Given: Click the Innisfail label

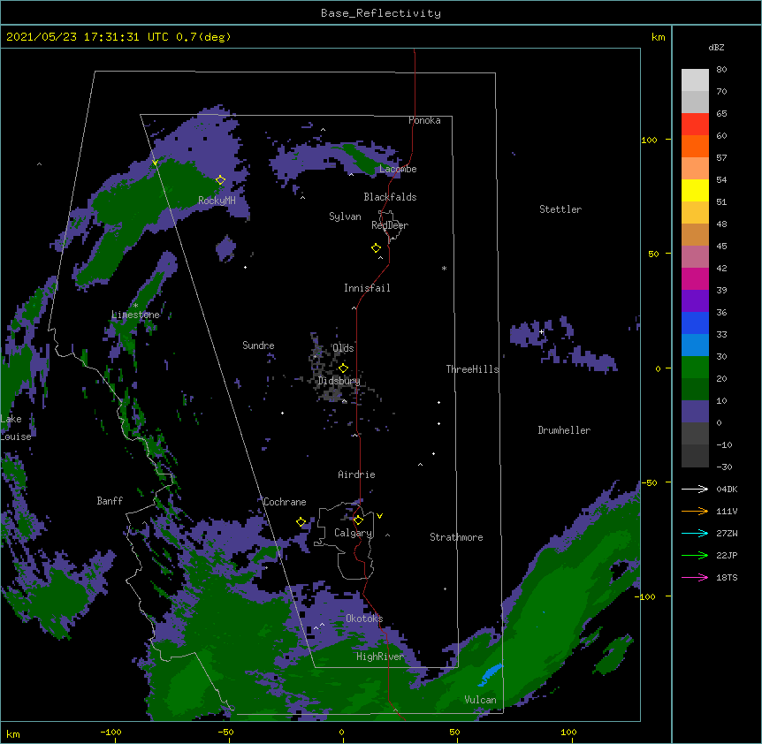Looking at the screenshot, I should click(x=367, y=288).
